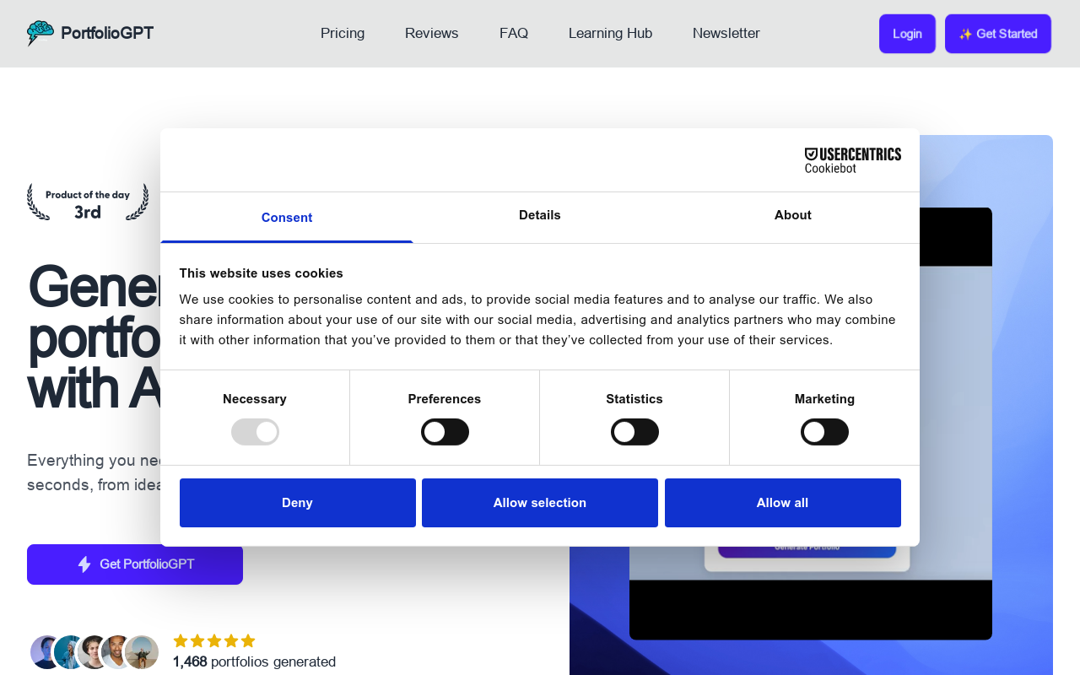The width and height of the screenshot is (1080, 675).
Task: Enable the Marketing cookies toggle
Action: 824,432
